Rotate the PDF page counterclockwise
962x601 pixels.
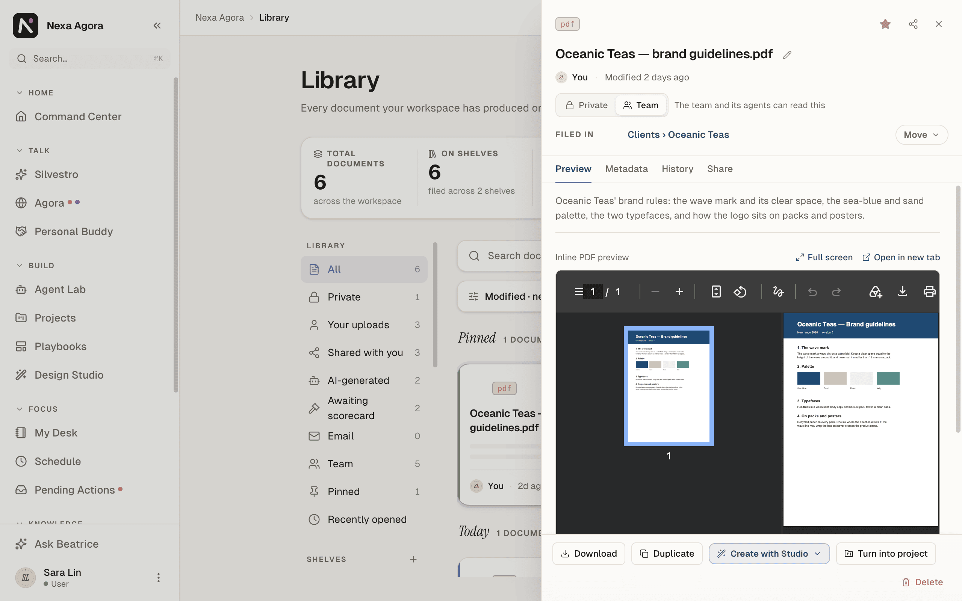click(740, 292)
